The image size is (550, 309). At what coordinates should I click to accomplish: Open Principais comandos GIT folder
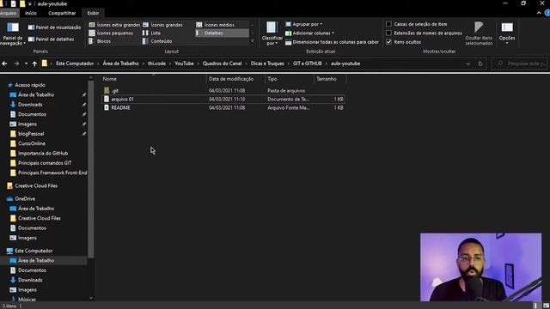coord(45,163)
